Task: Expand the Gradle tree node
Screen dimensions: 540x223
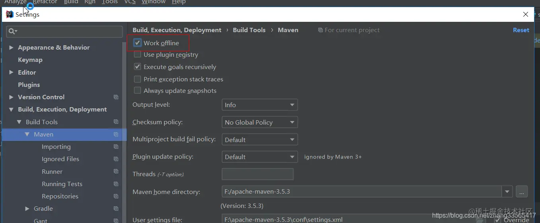Action: click(27, 209)
